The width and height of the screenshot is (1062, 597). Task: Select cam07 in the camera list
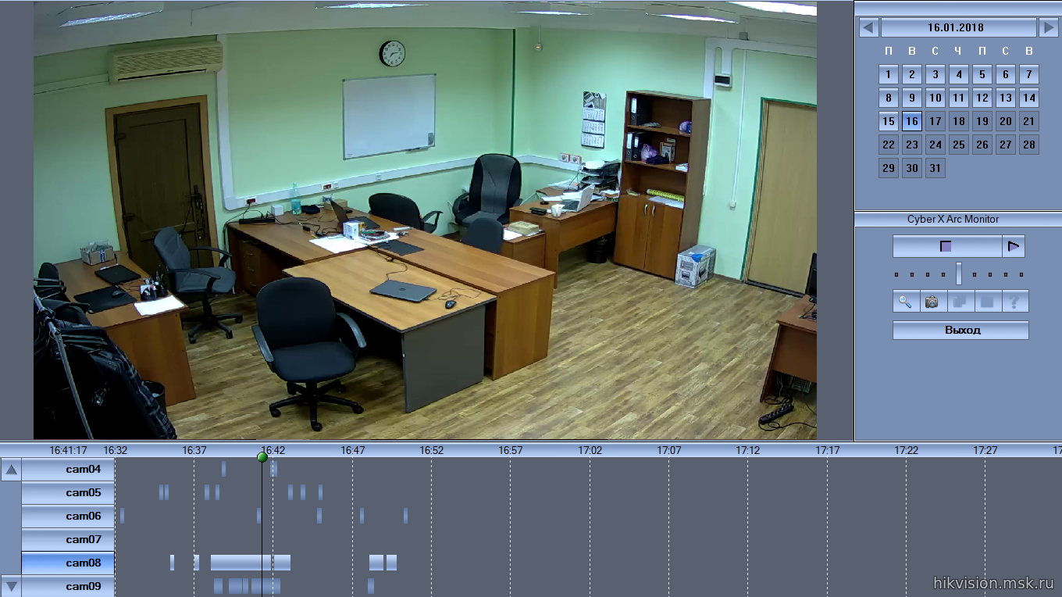68,540
